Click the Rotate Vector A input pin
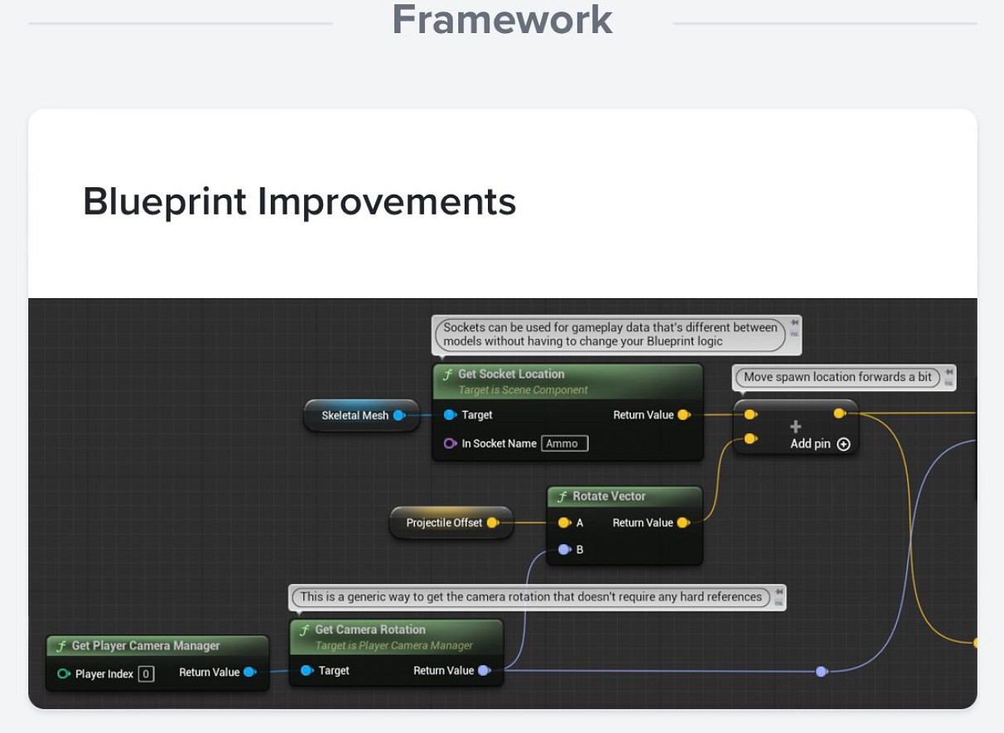The image size is (1004, 733). [x=564, y=523]
